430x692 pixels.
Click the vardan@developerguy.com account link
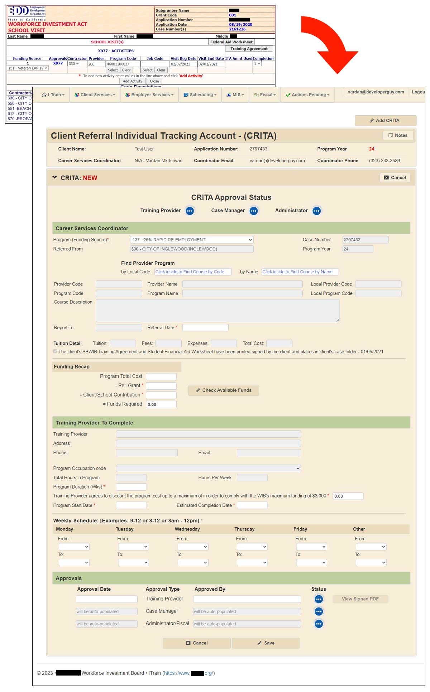[376, 92]
